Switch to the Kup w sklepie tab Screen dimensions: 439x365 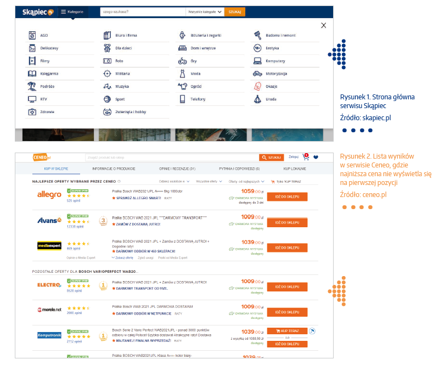pos(56,169)
